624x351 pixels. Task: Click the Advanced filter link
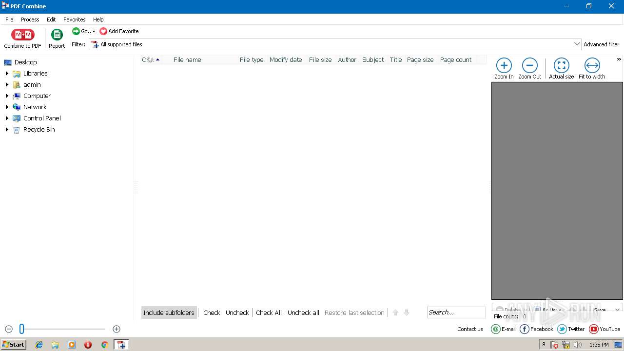pyautogui.click(x=601, y=44)
